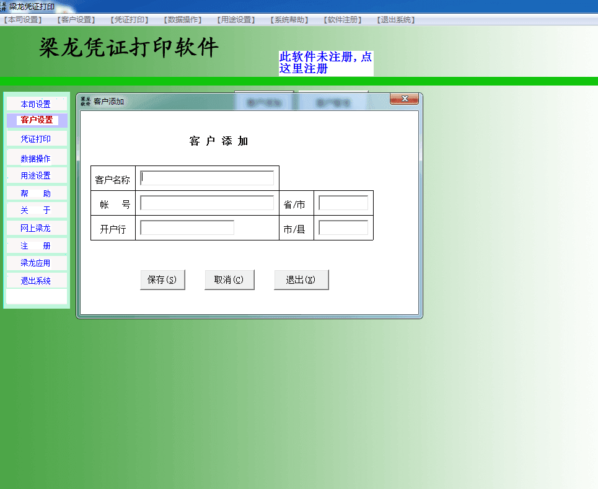
Task: Open the 本司设置 menu in the menu bar
Action: (23, 19)
